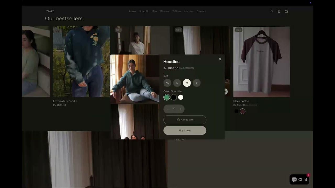335x188 pixels.
Task: Pick the black color swatch in popup
Action: tap(174, 97)
